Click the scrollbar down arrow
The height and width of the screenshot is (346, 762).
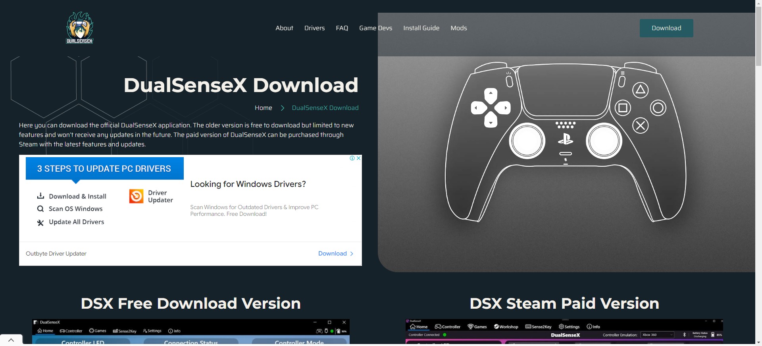pos(758,342)
